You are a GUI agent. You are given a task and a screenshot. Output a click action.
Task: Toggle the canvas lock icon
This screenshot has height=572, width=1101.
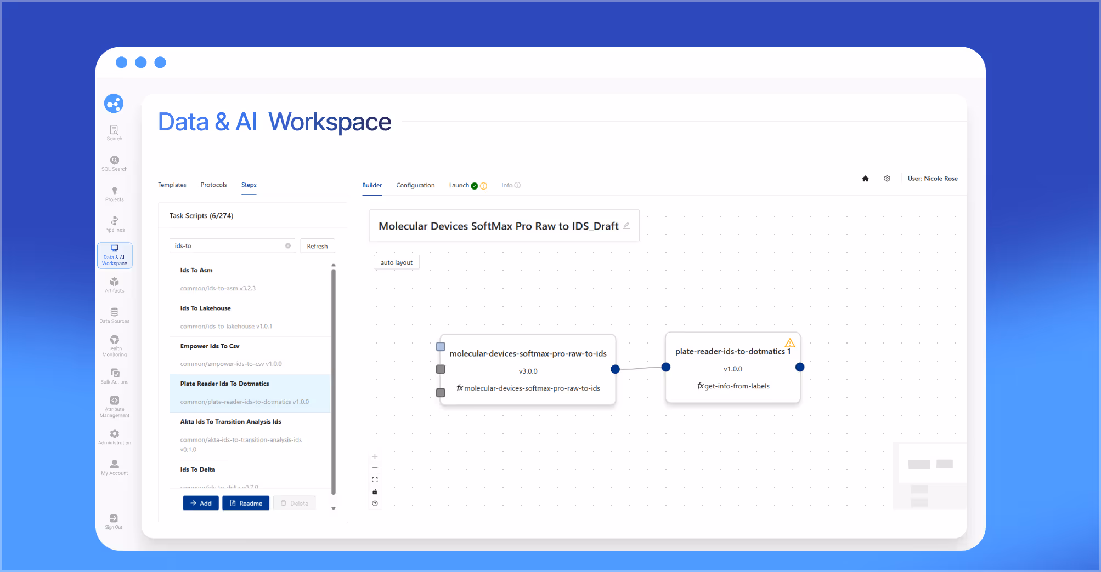(375, 491)
